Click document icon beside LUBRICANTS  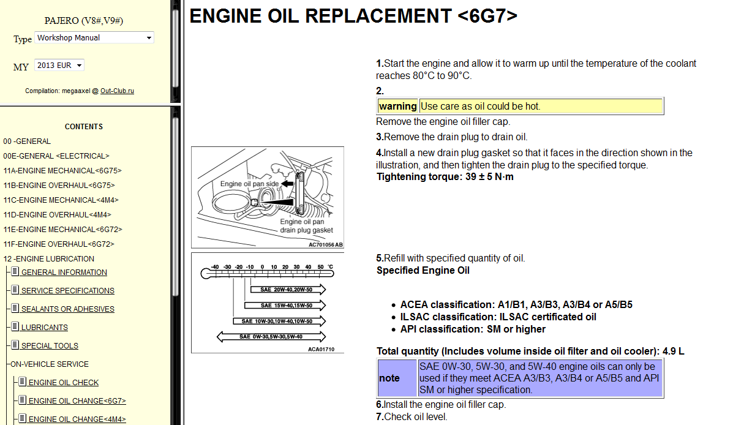15,327
